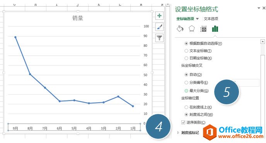Toggle 逆序类别 checkbox
Viewport: 266px width, 143px height.
(x=183, y=122)
